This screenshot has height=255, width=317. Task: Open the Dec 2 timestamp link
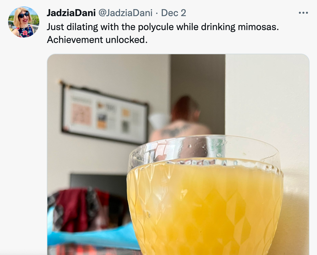174,13
